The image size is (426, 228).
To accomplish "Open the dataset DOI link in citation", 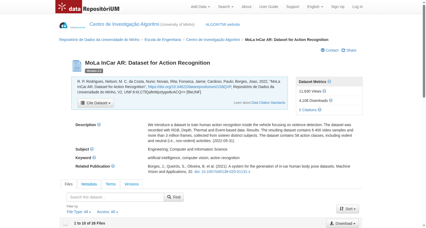I will point(190,87).
